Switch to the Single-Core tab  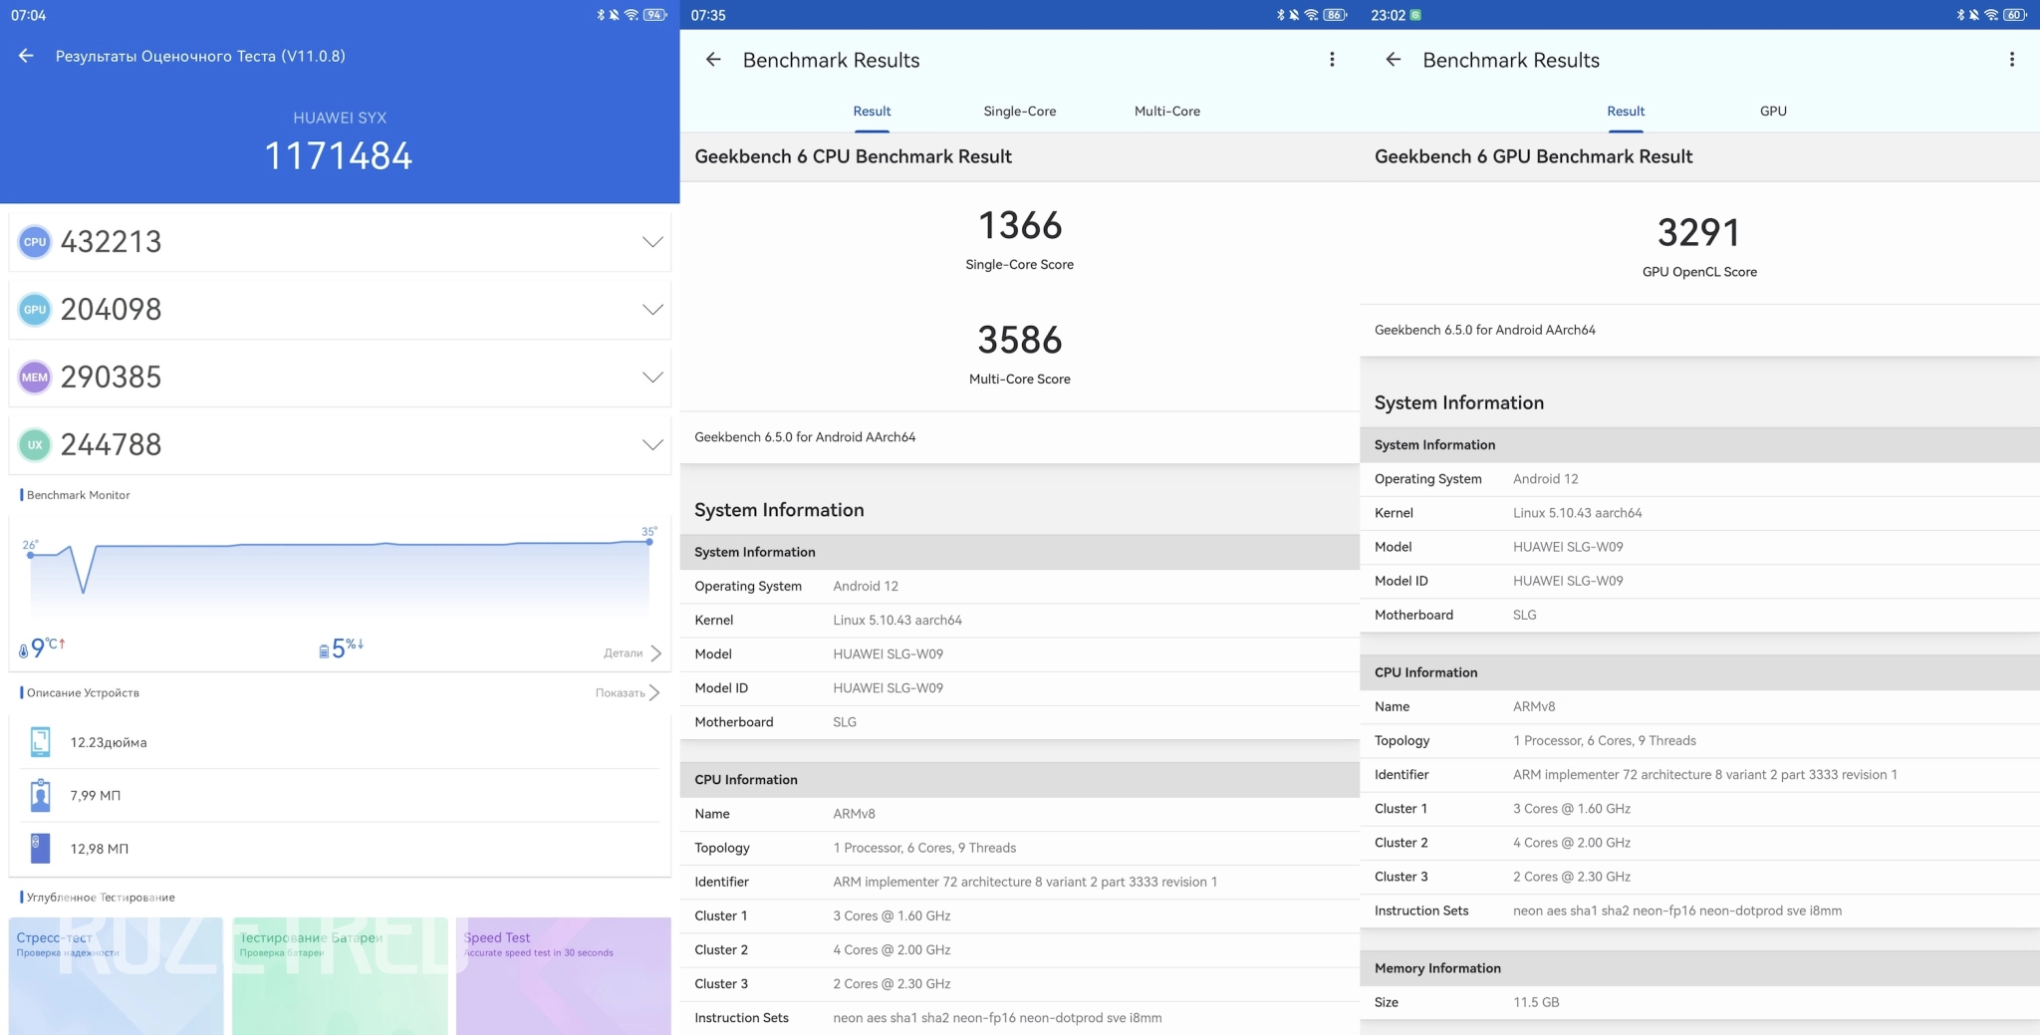(x=1019, y=112)
